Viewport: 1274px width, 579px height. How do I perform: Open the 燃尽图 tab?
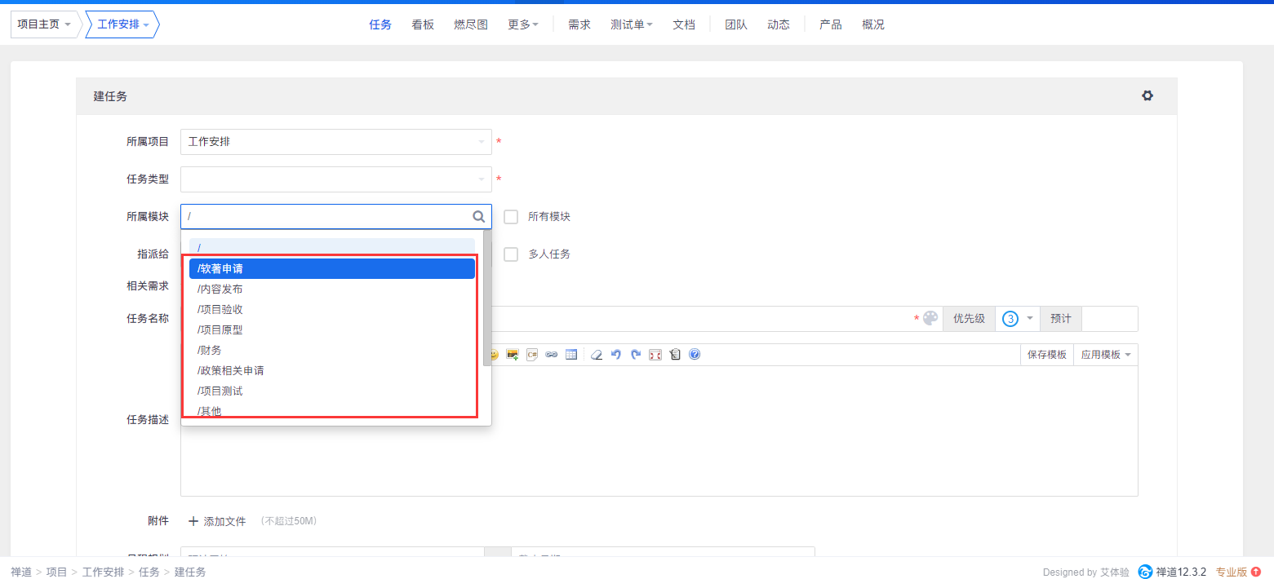471,24
